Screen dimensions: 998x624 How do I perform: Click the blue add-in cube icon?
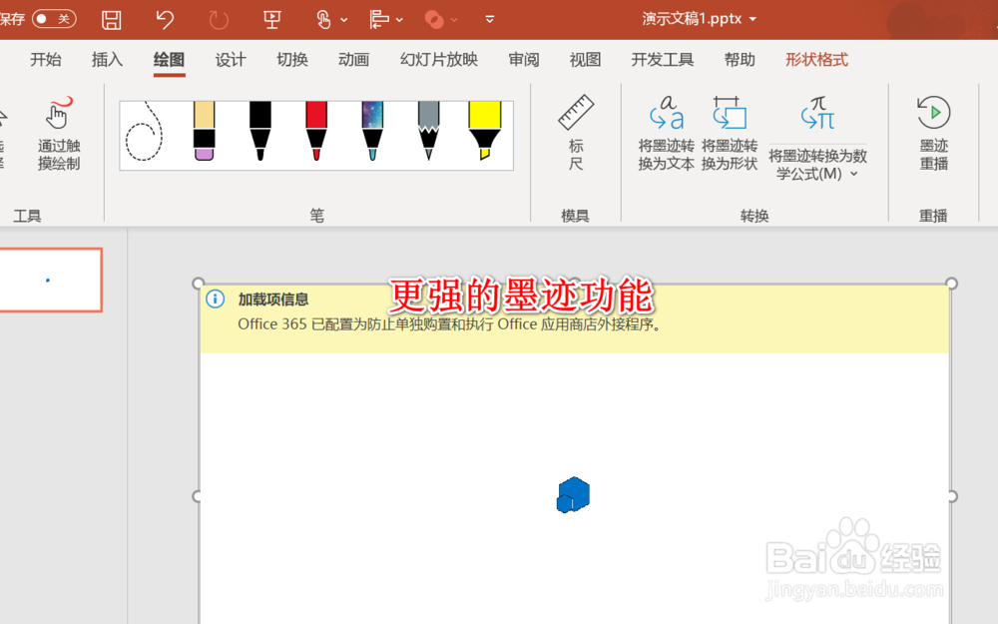(x=573, y=495)
